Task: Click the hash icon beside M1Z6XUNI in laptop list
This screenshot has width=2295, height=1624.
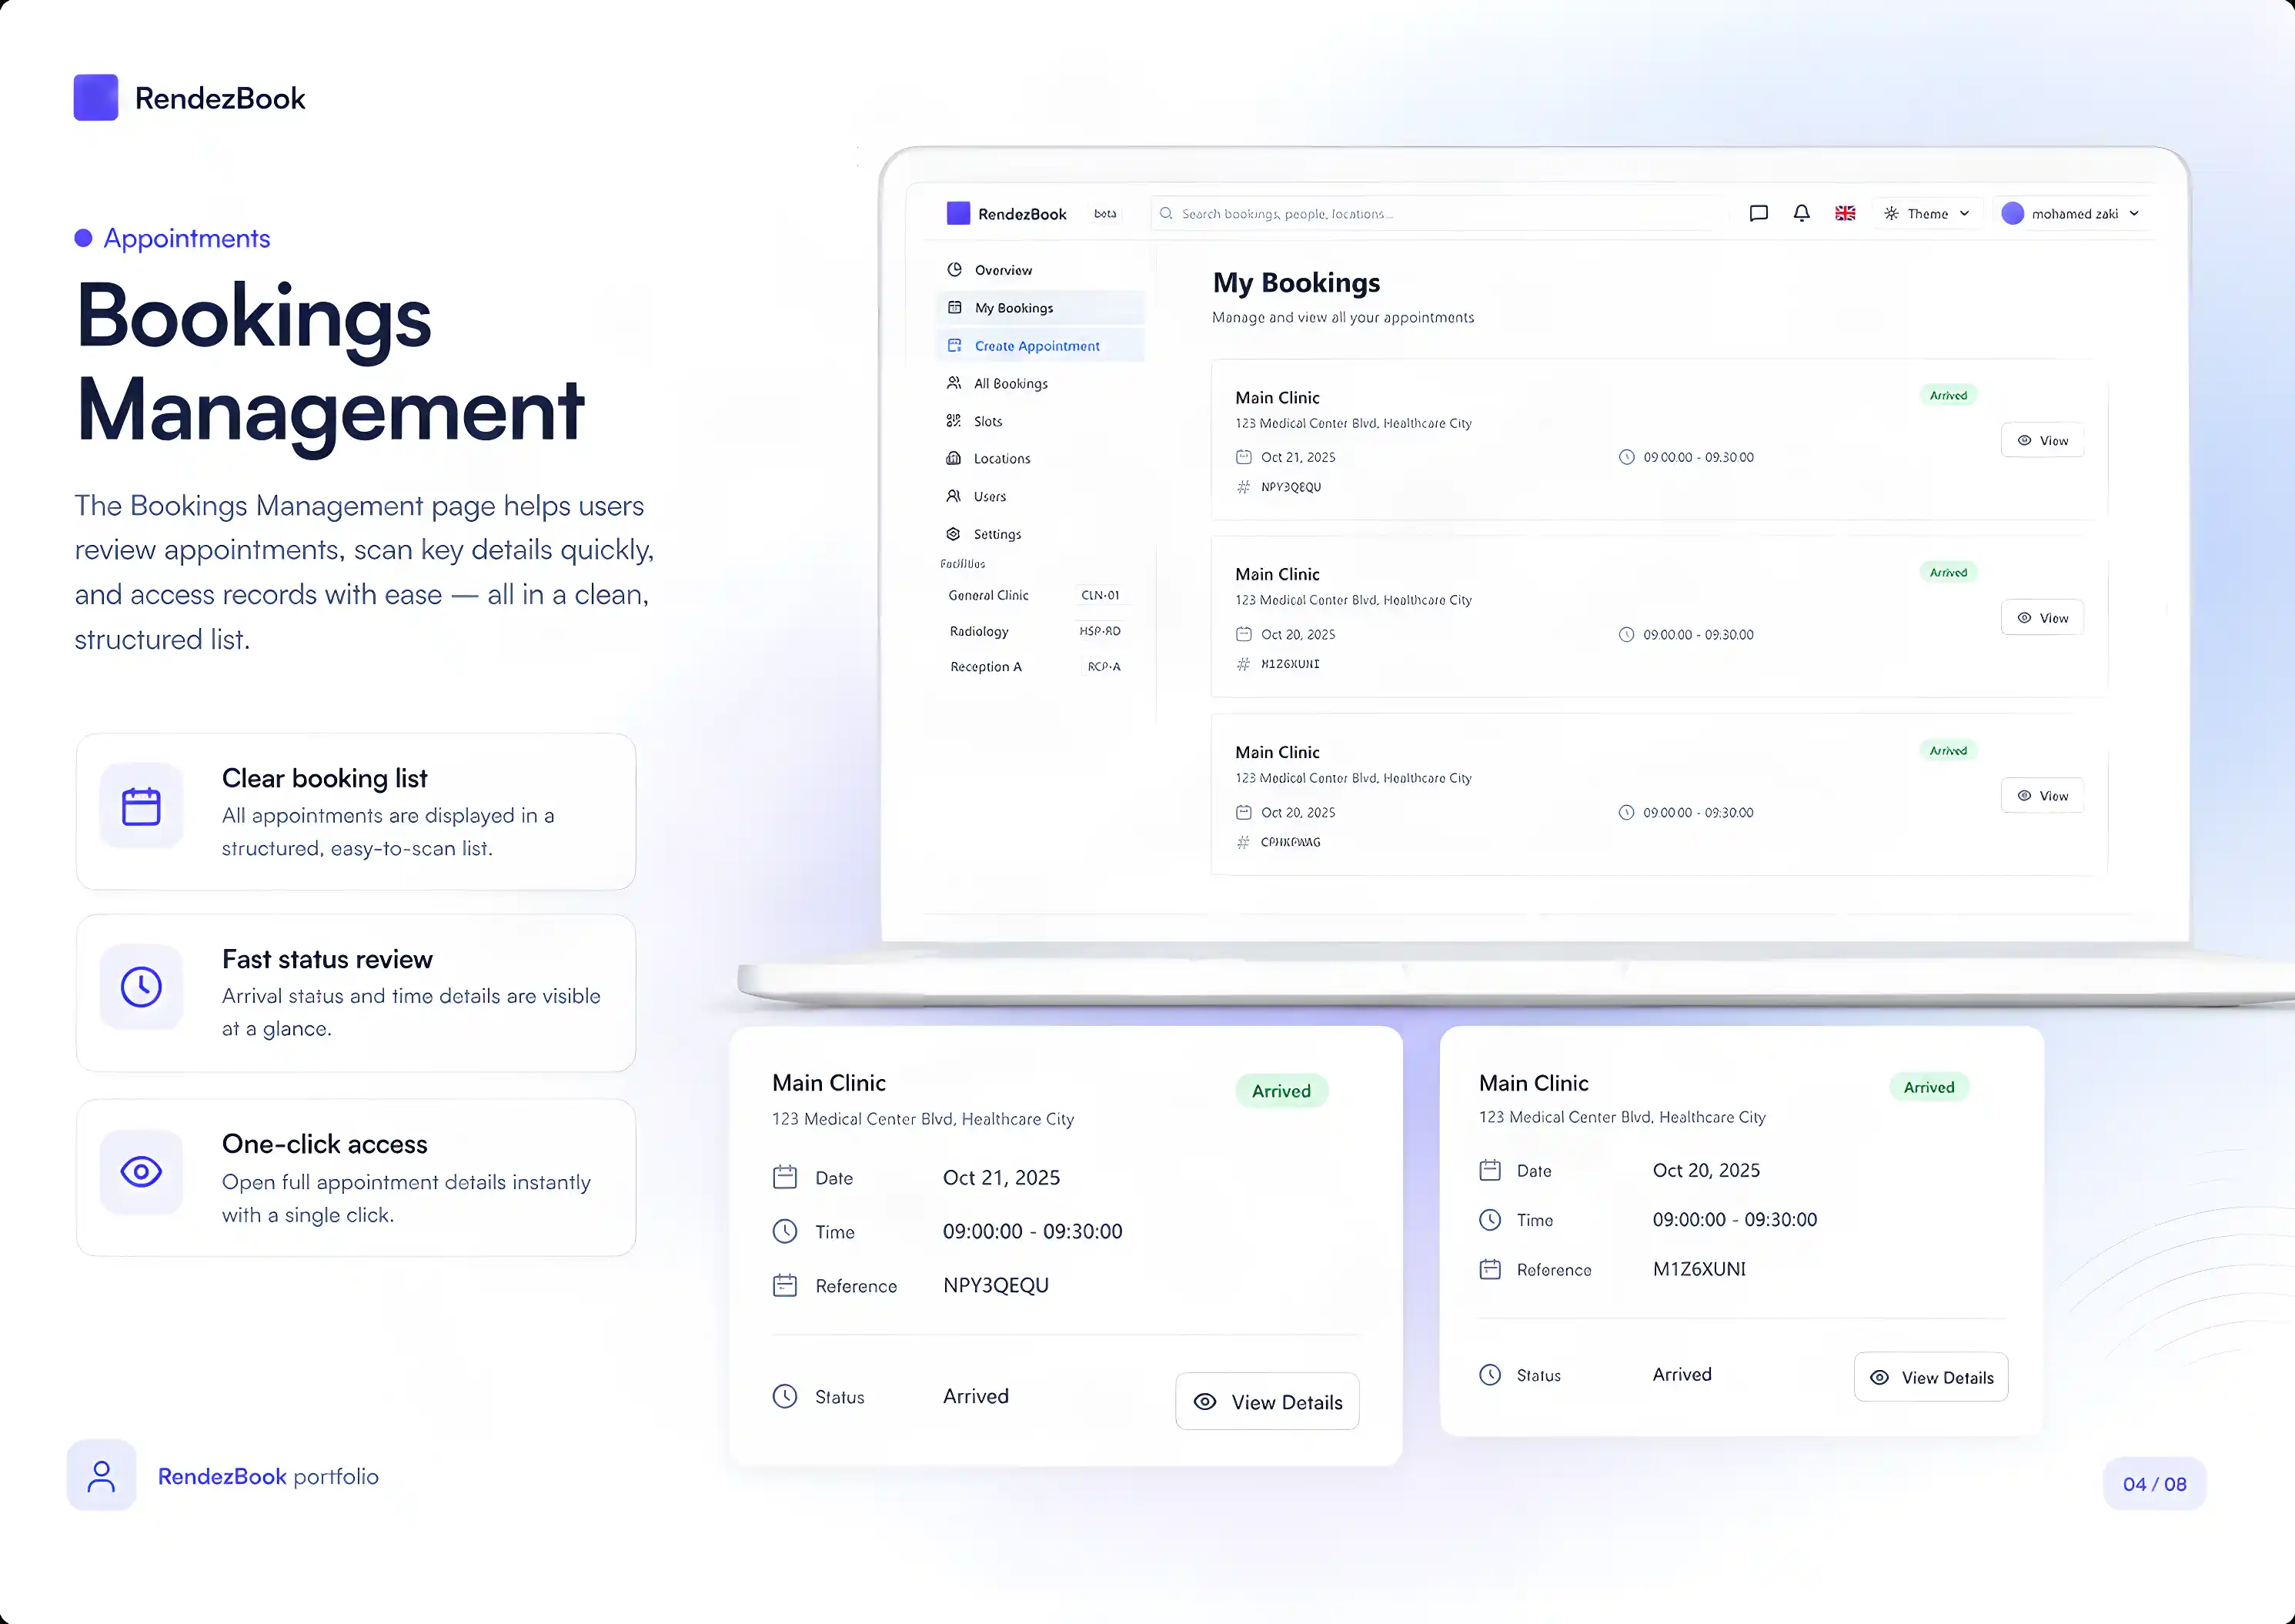Action: click(1243, 664)
